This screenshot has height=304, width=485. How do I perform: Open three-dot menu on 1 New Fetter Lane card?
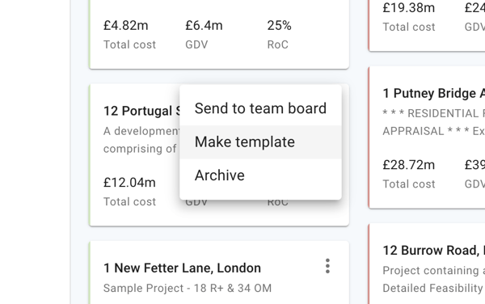click(327, 266)
